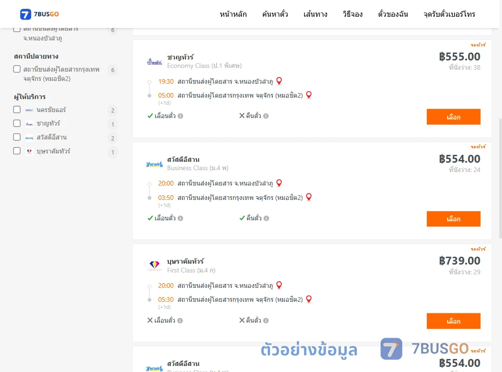
Task: Open map pin for 19:30 departure station
Action: click(x=279, y=81)
